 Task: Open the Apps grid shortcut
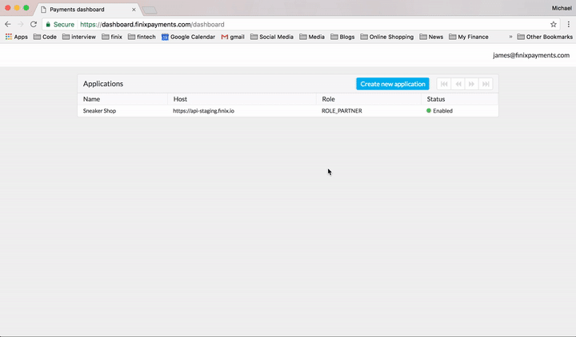[x=16, y=37]
